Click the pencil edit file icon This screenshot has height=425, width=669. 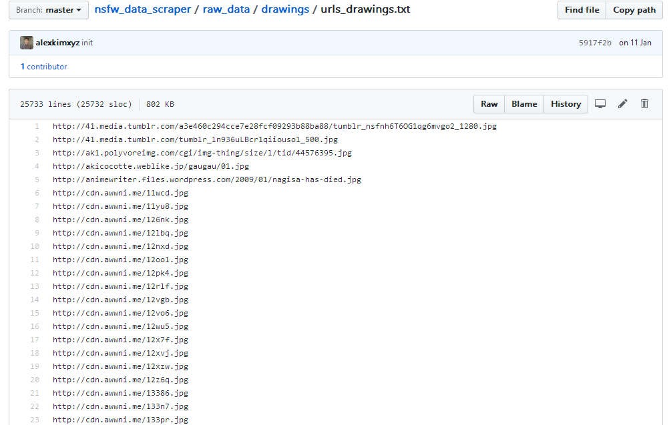click(x=623, y=103)
